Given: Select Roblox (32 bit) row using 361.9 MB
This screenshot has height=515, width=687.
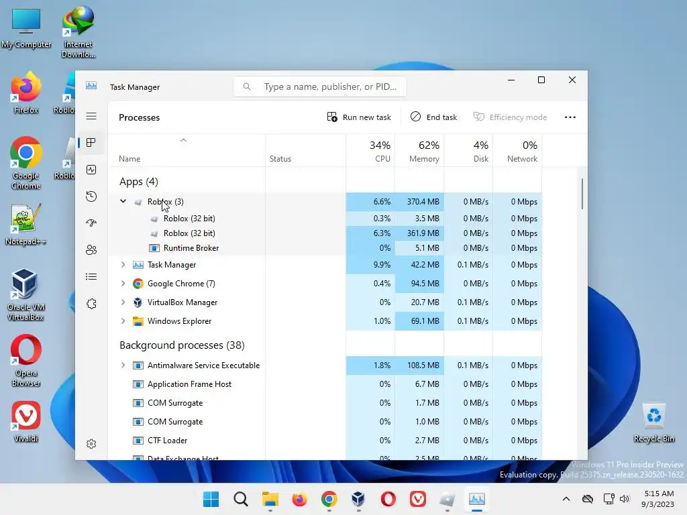Looking at the screenshot, I should (x=325, y=233).
